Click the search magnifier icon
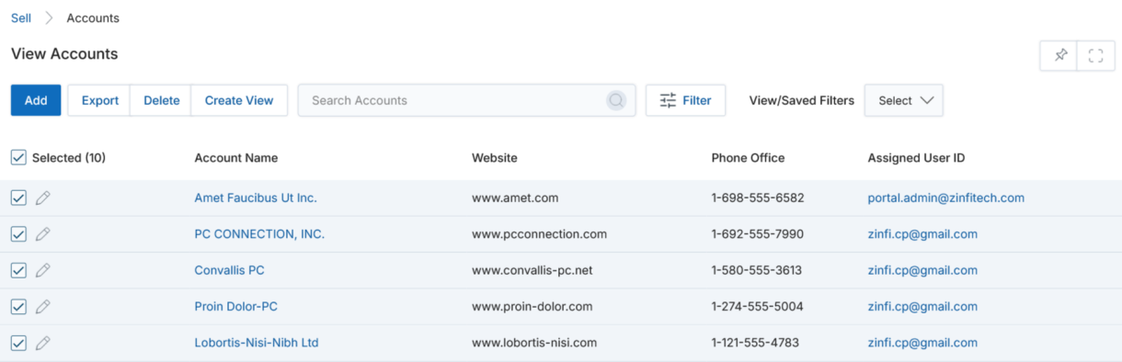This screenshot has width=1122, height=362. point(616,100)
